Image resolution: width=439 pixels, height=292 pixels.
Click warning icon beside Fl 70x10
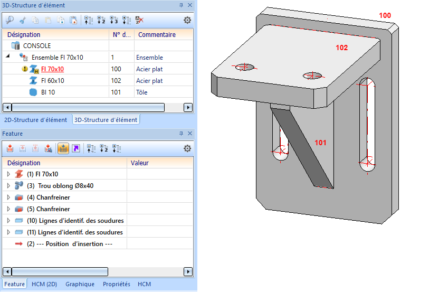(x=25, y=69)
